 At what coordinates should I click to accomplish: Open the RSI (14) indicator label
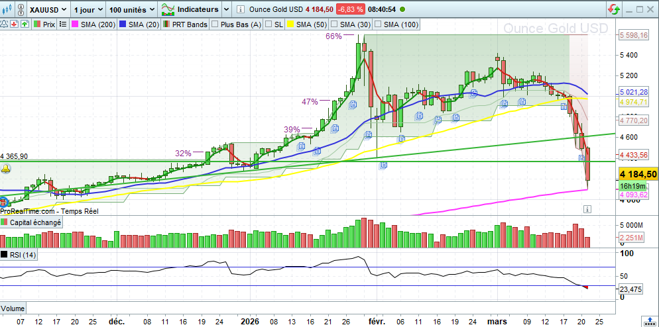(x=19, y=255)
